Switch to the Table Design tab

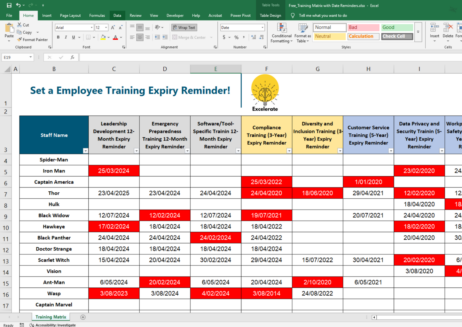(x=270, y=15)
